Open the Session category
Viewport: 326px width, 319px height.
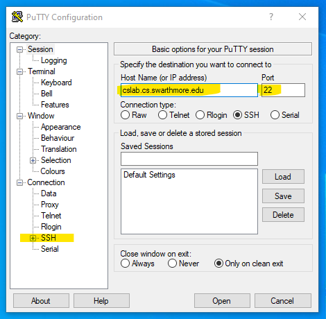pyautogui.click(x=40, y=49)
